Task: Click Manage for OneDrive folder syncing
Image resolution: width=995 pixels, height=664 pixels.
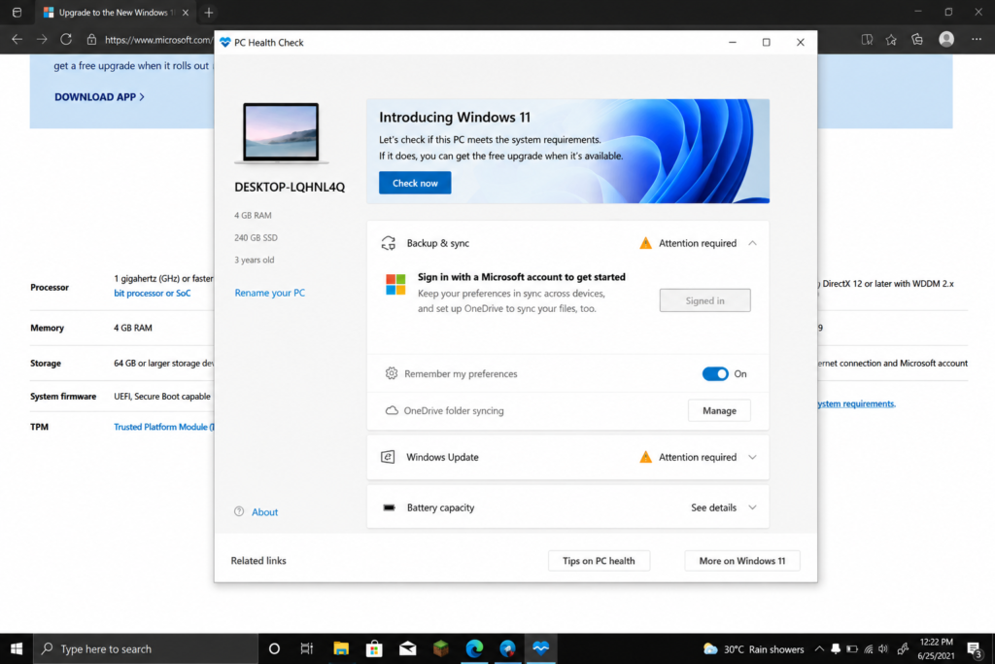Action: pyautogui.click(x=719, y=410)
